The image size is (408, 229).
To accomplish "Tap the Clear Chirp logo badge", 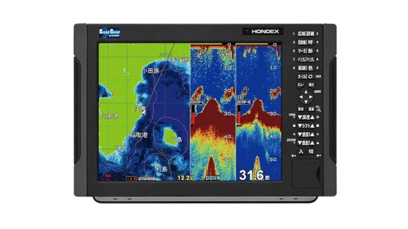I will (110, 33).
